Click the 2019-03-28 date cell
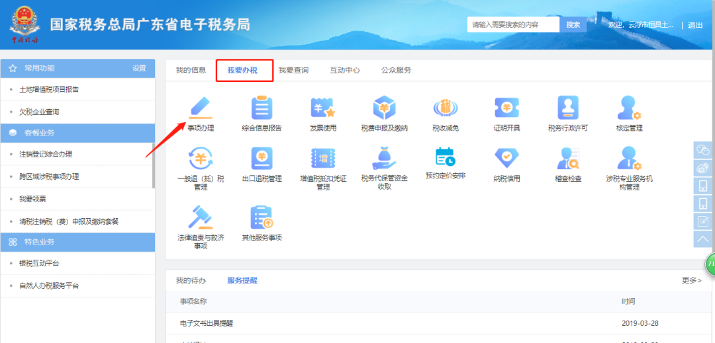 640,323
